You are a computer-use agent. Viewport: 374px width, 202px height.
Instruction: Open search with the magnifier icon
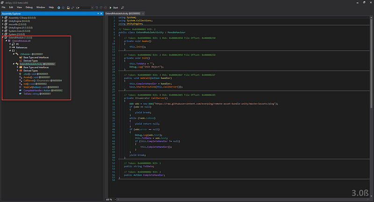coord(122,8)
